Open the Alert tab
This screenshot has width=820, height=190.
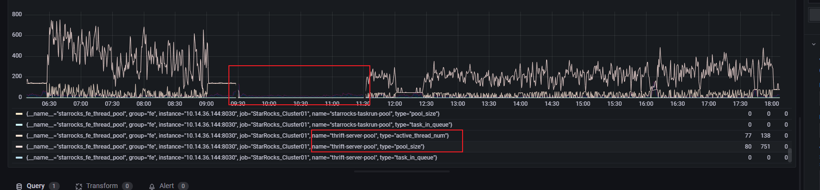click(x=169, y=186)
